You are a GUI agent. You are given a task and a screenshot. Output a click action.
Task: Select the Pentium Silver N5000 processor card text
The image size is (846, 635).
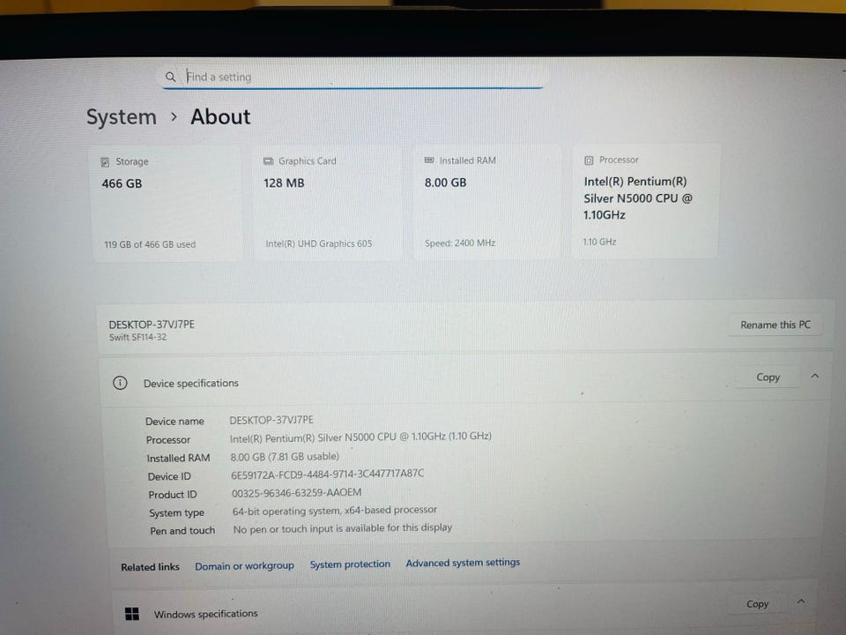[x=638, y=198]
